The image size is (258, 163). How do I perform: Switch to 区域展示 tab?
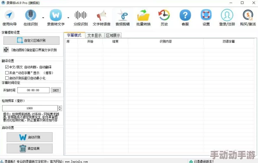click(x=113, y=36)
